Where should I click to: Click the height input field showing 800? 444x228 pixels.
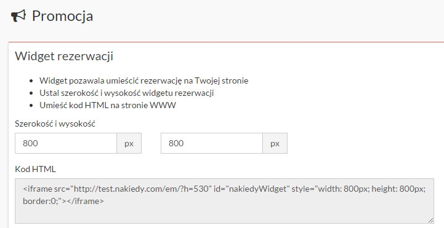[212, 143]
